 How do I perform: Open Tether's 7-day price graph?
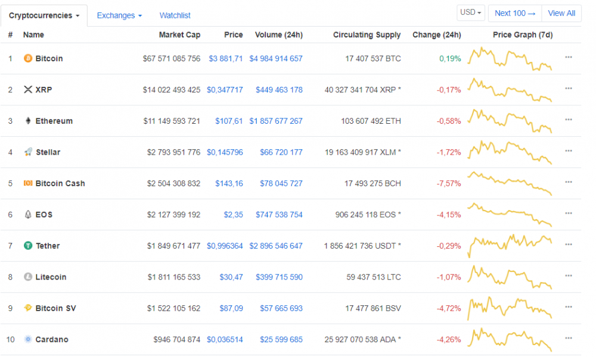tap(510, 246)
